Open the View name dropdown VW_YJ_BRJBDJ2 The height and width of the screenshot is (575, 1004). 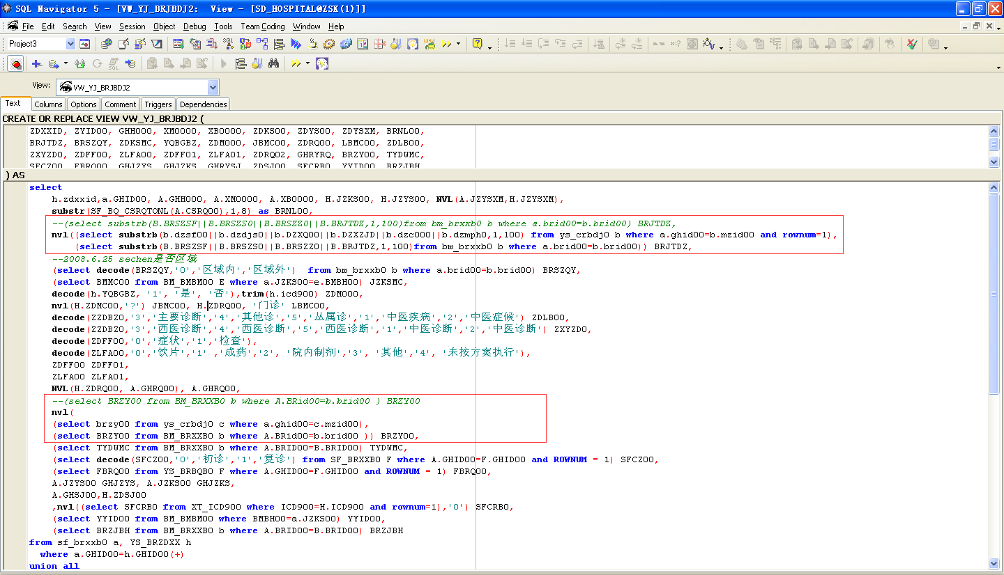click(213, 88)
